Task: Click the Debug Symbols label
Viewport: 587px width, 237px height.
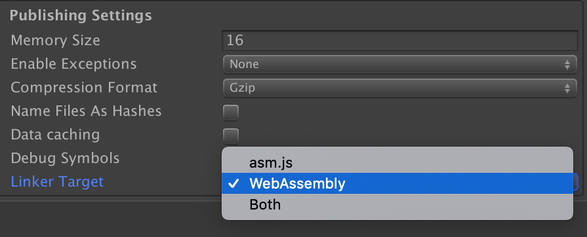Action: 65,158
